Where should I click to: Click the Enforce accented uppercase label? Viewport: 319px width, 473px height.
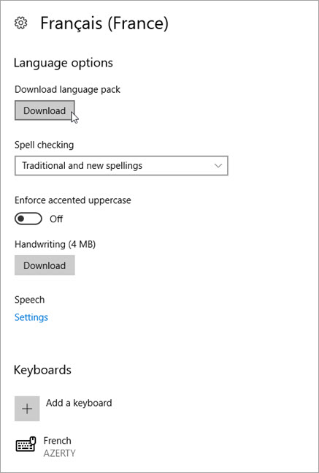73,200
